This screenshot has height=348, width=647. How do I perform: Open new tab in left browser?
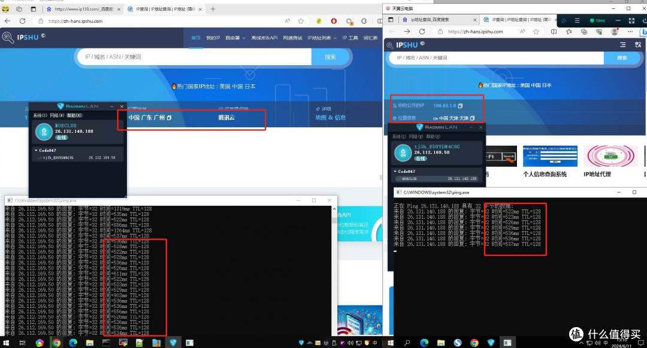(213, 8)
